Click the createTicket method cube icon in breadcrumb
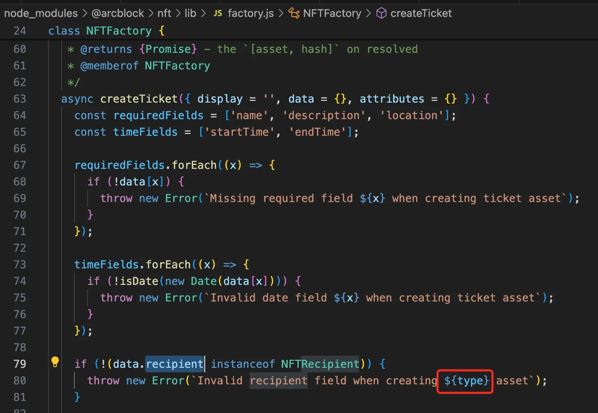This screenshot has height=413, width=598. click(x=381, y=13)
